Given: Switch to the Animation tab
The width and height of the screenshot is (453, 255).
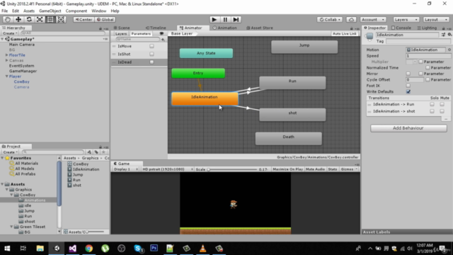Looking at the screenshot, I should coord(225,28).
